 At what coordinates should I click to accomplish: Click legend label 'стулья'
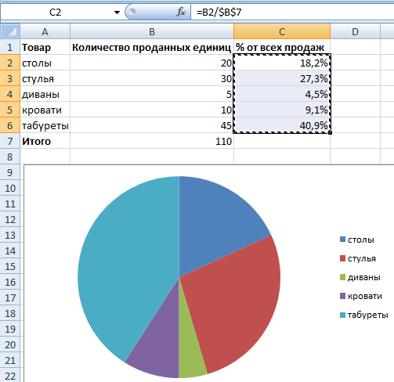coord(362,258)
